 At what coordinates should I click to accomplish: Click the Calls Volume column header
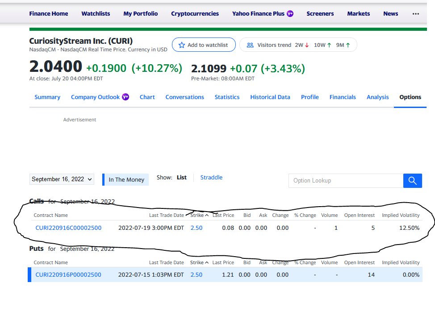(x=329, y=216)
